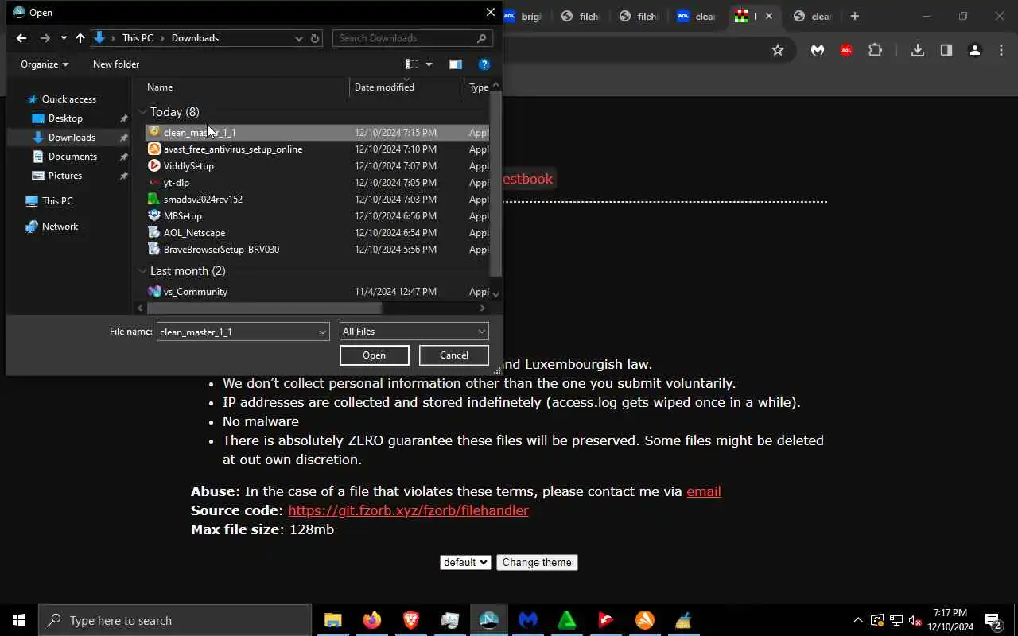
Task: Switch to the last 'clear' Chrome tab
Action: click(x=814, y=16)
